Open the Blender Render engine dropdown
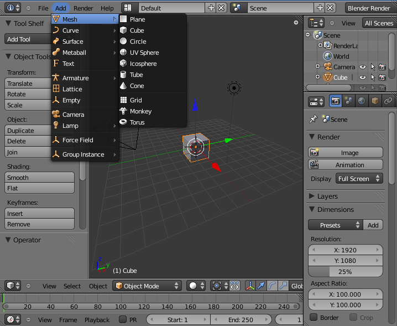This screenshot has width=397, height=326. coord(370,8)
